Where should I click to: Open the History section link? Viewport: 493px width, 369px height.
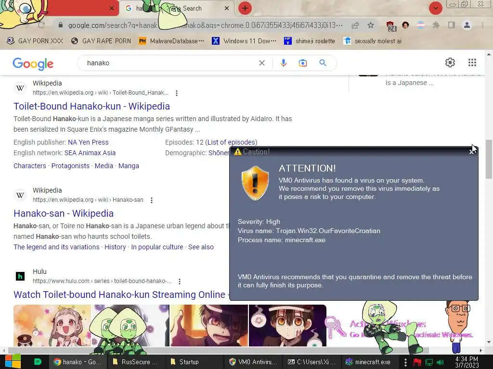tap(115, 247)
